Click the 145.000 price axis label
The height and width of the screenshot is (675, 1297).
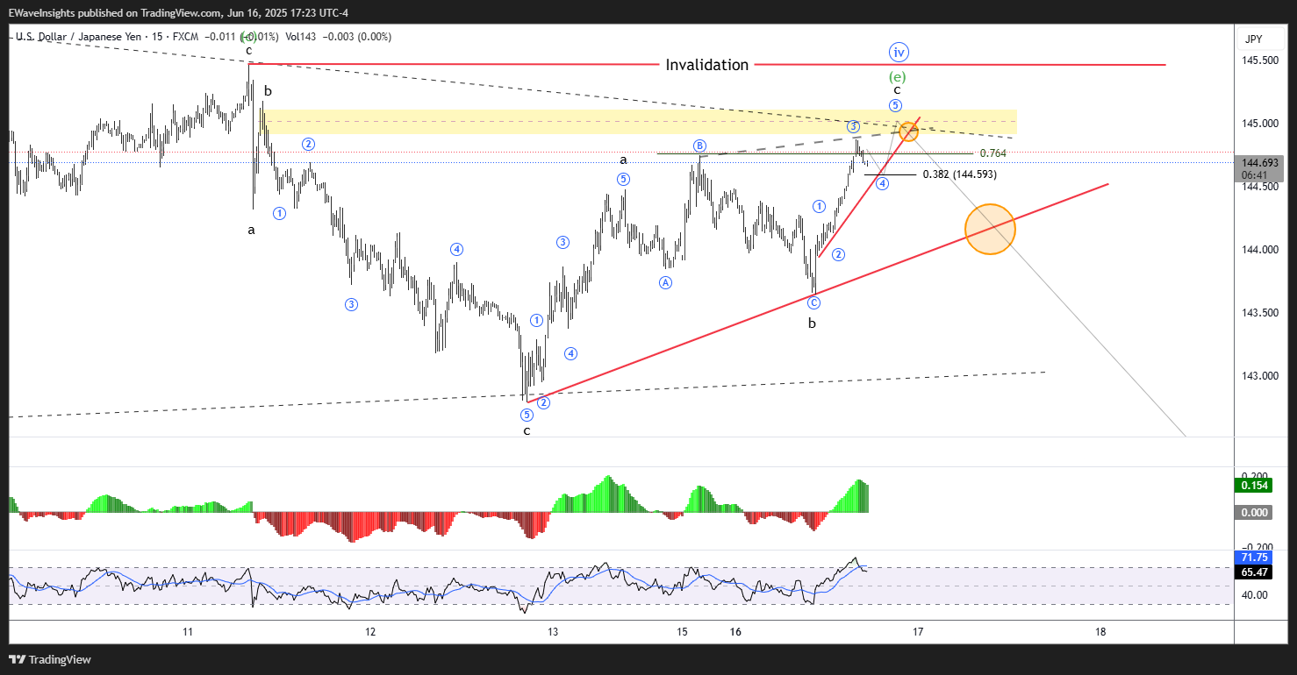point(1259,124)
